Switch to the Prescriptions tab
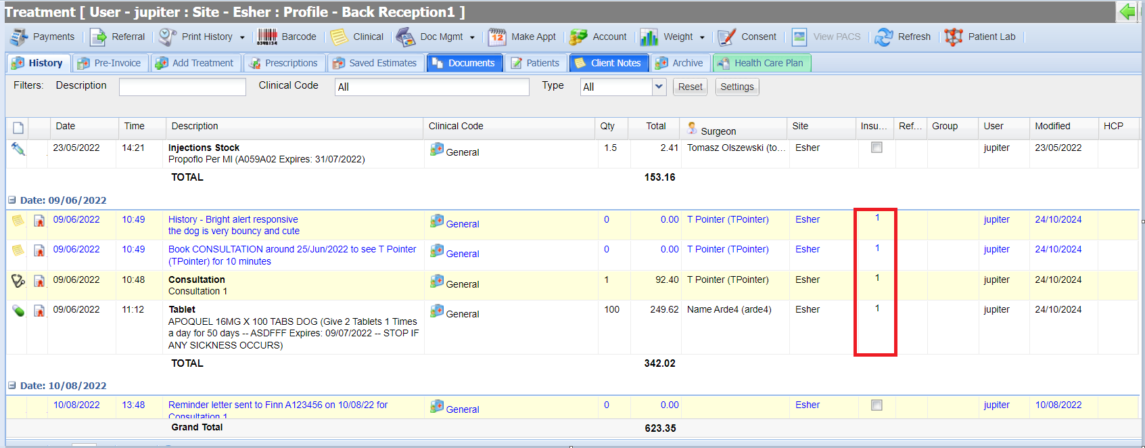This screenshot has height=448, width=1145. (x=284, y=63)
